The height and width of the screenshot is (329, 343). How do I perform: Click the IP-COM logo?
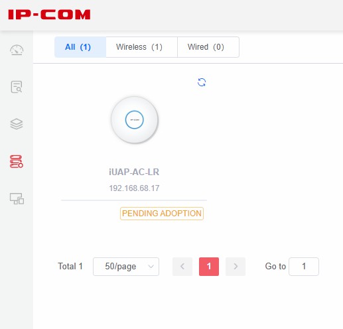[x=49, y=15]
